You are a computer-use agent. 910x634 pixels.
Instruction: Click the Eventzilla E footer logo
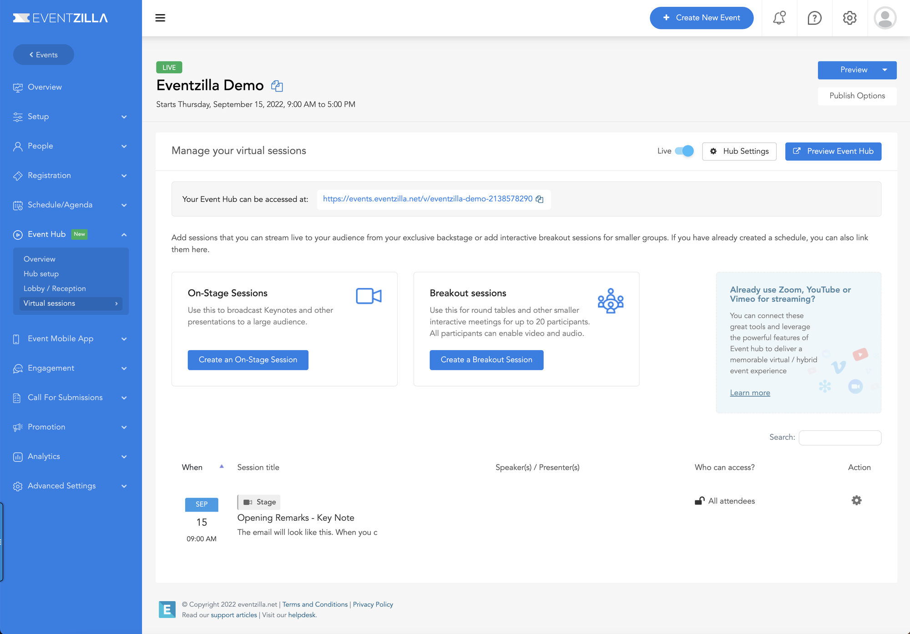167,609
